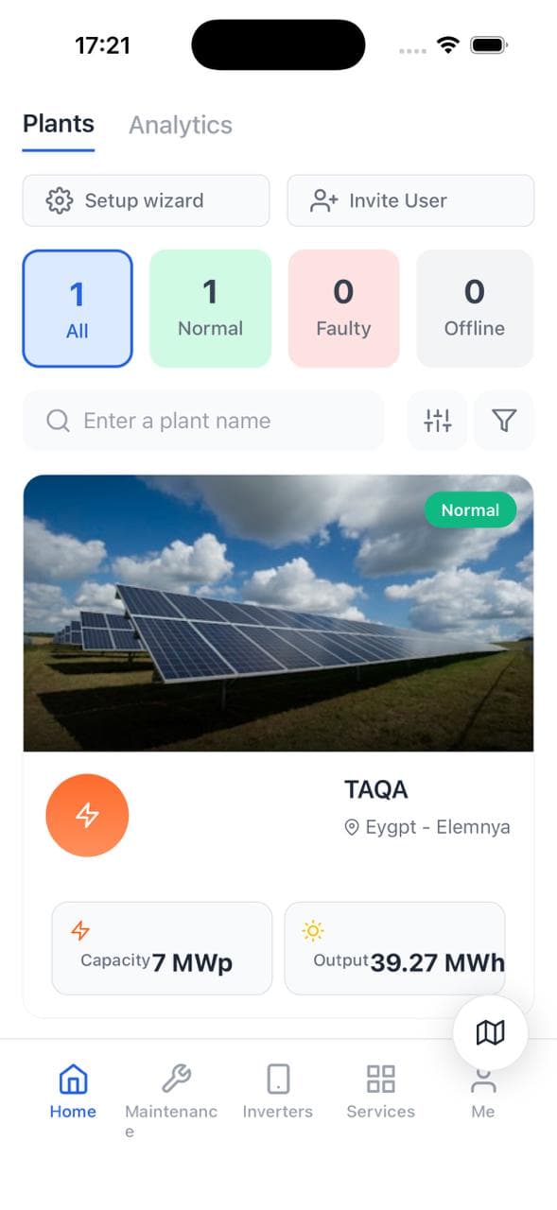Open the Setup wizard
Image resolution: width=557 pixels, height=1210 pixels.
pyautogui.click(x=145, y=200)
